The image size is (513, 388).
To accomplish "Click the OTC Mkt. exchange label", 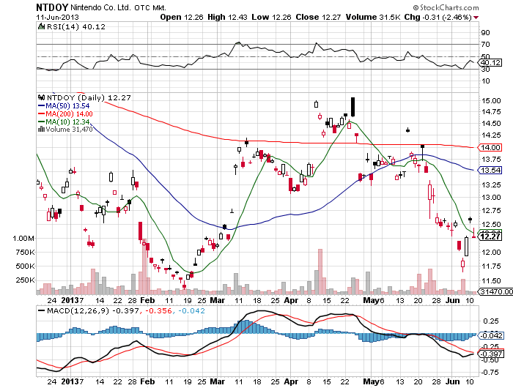I will (150, 8).
